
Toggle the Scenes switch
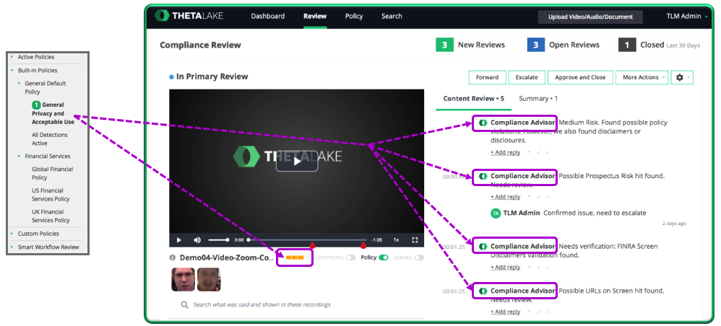point(419,257)
